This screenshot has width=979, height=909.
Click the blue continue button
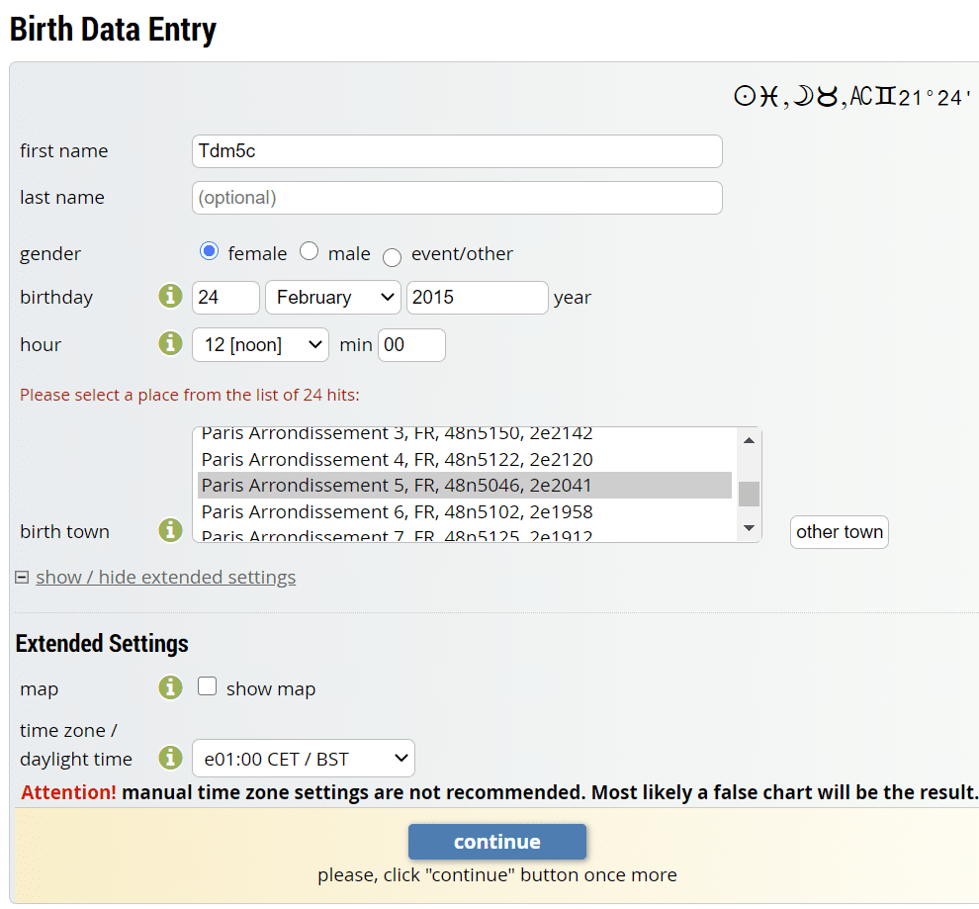coord(497,842)
